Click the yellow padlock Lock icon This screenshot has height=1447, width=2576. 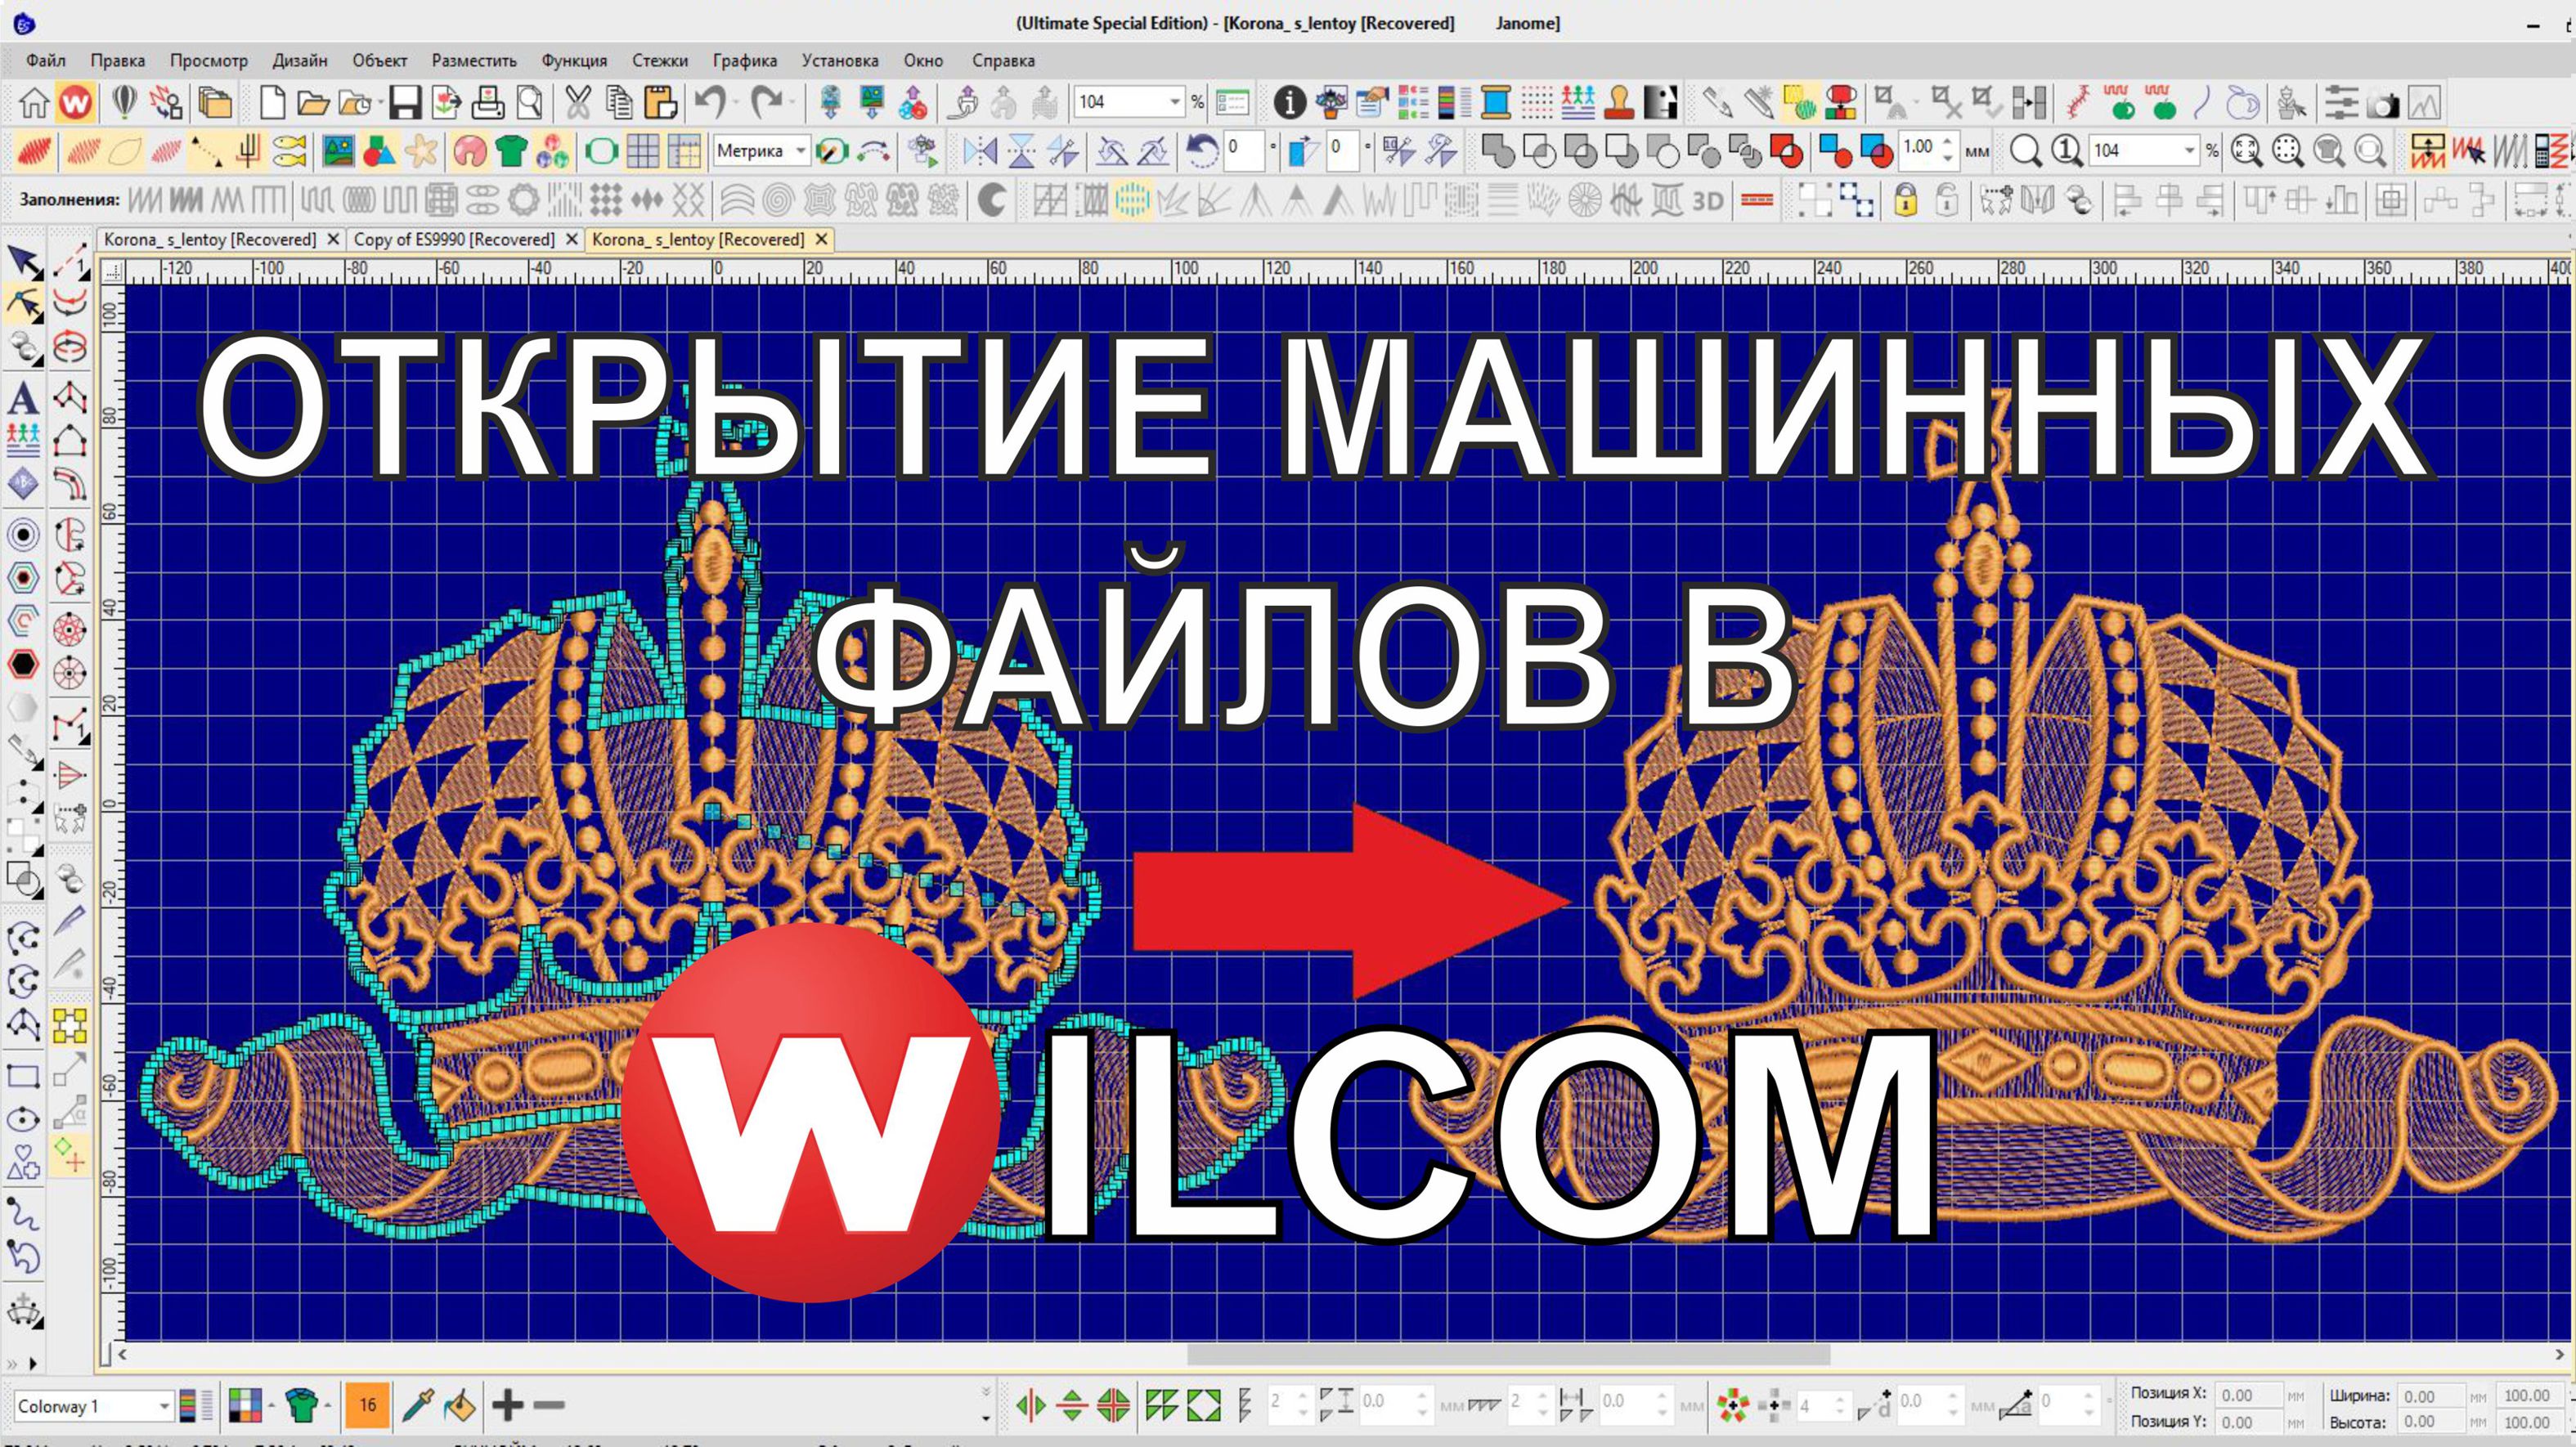pos(1906,200)
